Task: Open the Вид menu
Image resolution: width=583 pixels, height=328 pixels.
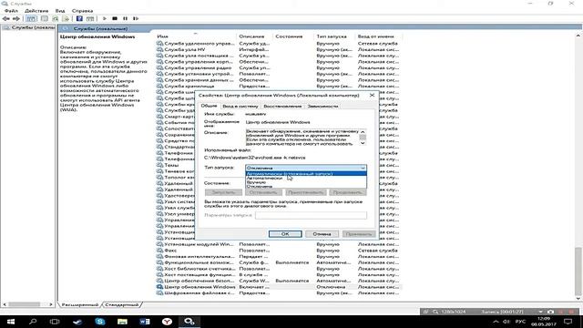Action: pos(60,11)
